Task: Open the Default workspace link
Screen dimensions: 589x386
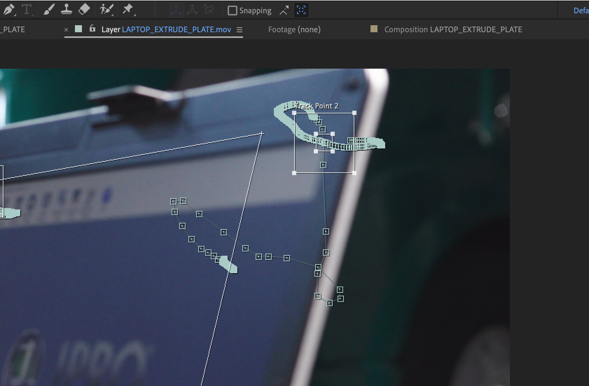Action: 581,10
